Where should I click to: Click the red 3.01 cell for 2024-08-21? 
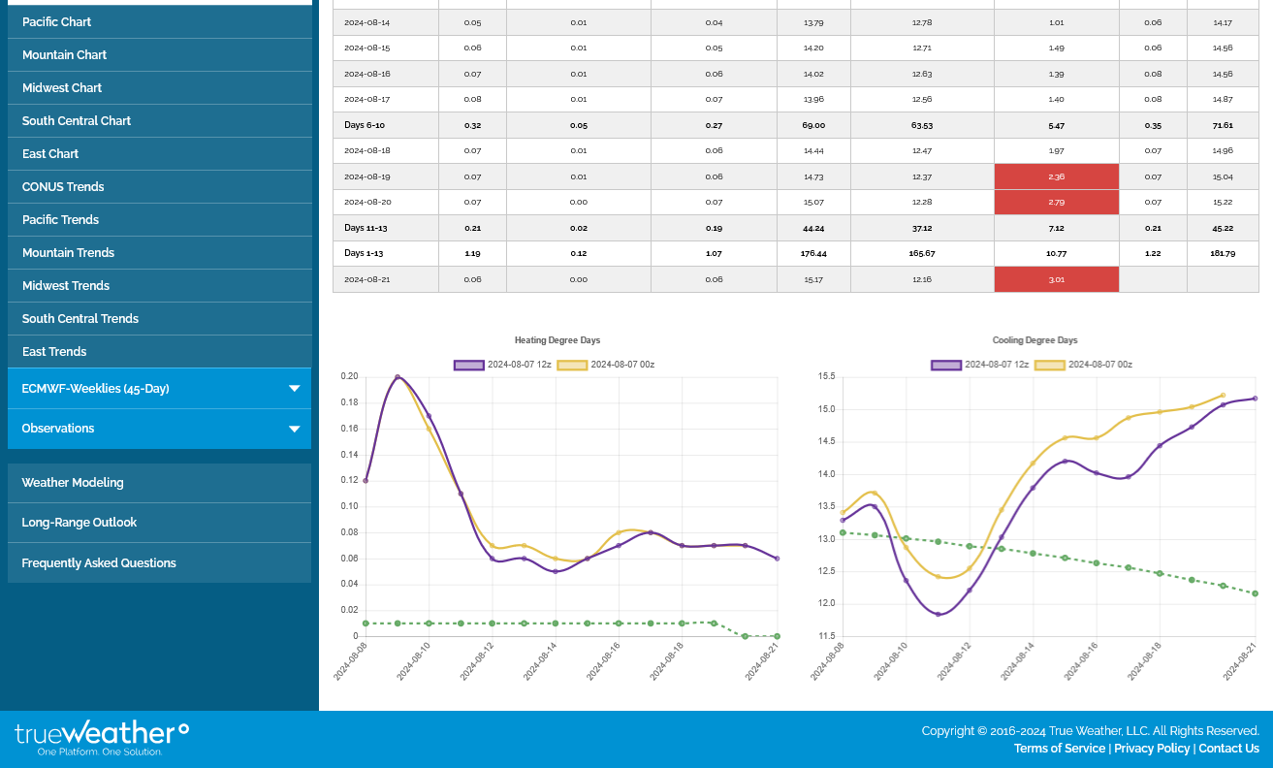pos(1056,279)
